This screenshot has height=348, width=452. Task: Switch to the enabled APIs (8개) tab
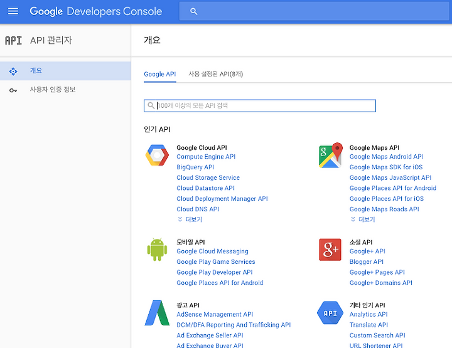coord(215,74)
